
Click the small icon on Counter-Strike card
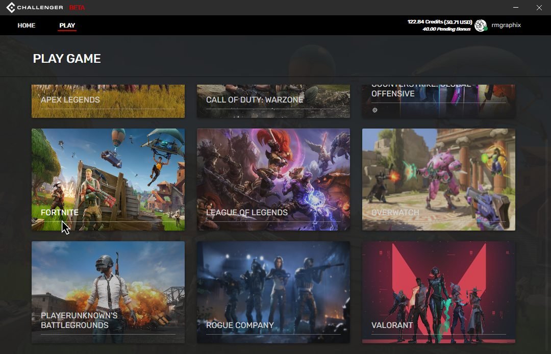[x=374, y=110]
